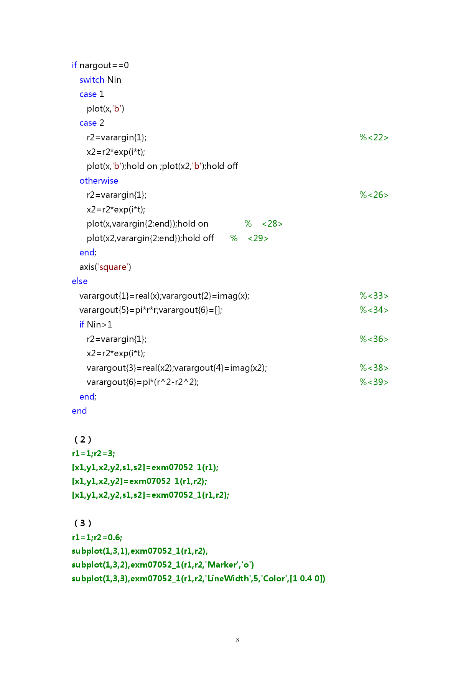Click the comment marker %<26>
This screenshot has height=673, width=476.
[374, 195]
